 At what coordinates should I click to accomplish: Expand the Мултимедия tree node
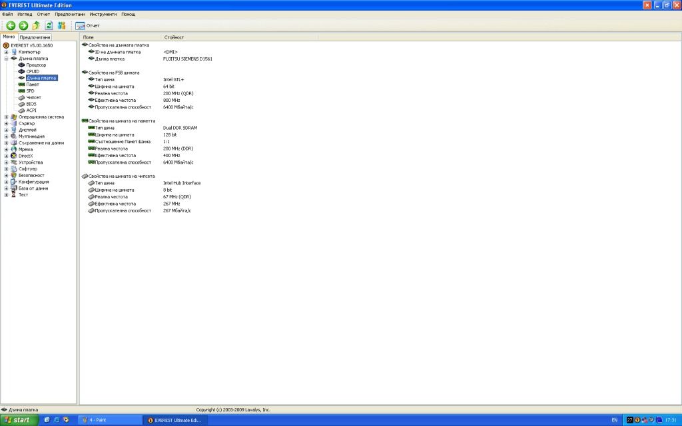[6, 136]
